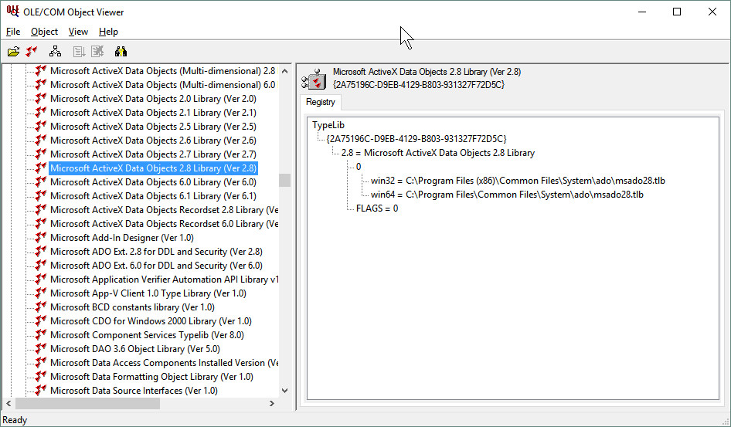Click the vertical scrollbar thumb of library list
This screenshot has width=731, height=427.
point(285,180)
